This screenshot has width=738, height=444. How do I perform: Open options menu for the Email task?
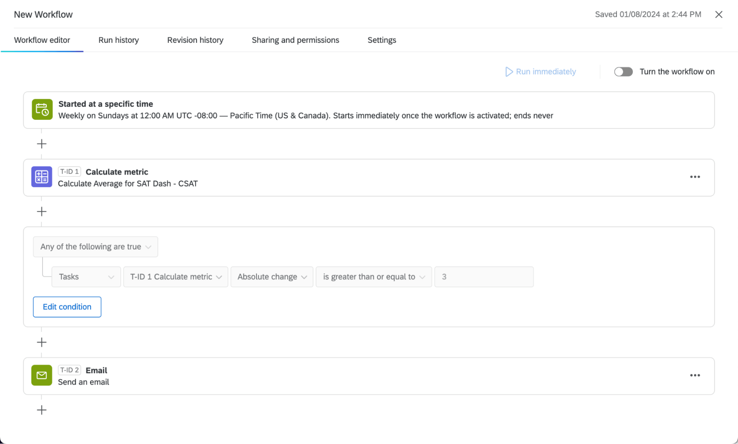tap(695, 375)
